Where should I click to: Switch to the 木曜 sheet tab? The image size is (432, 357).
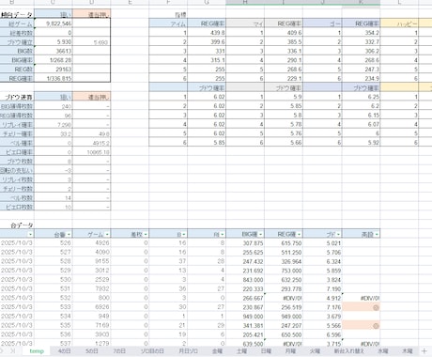(x=408, y=351)
